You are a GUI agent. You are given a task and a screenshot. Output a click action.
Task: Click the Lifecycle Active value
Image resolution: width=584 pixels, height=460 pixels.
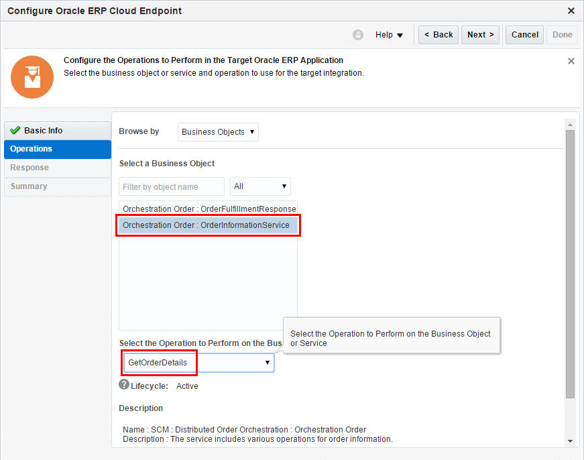point(187,386)
